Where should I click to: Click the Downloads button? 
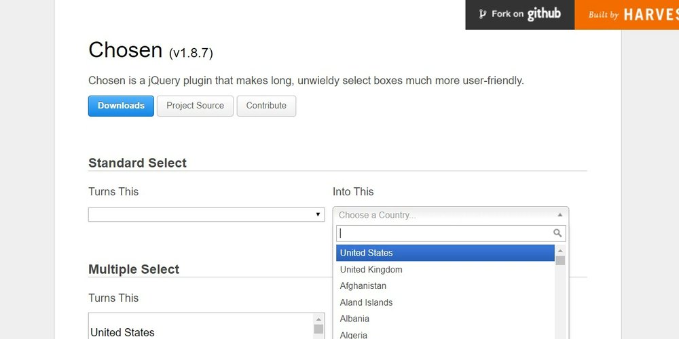click(x=121, y=106)
